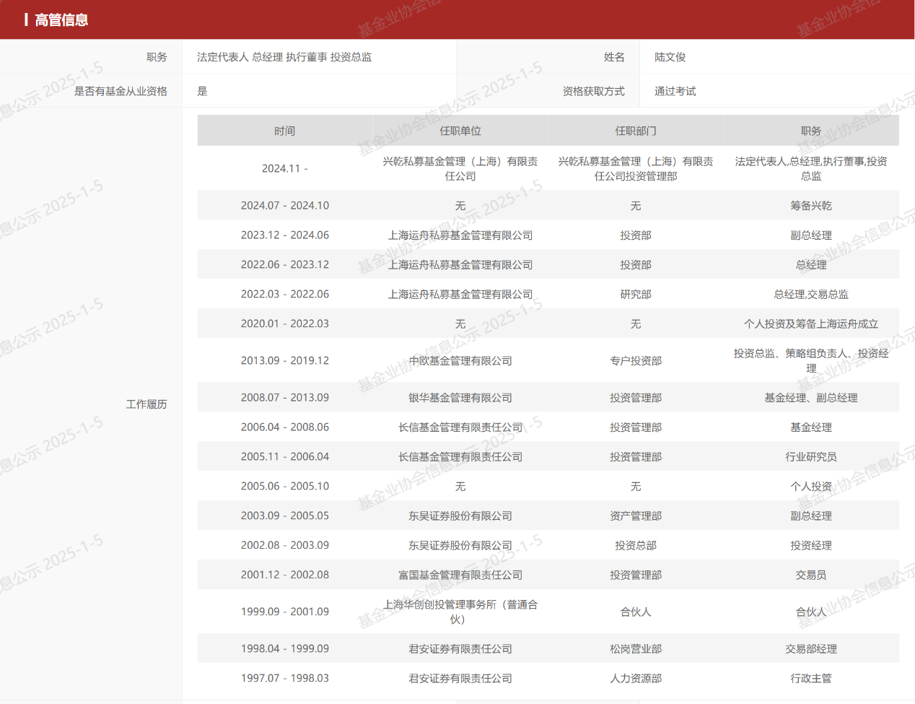Select the 个人投资及筹备上海运舟成立 cell
Screen dimensions: 915x704
point(810,324)
